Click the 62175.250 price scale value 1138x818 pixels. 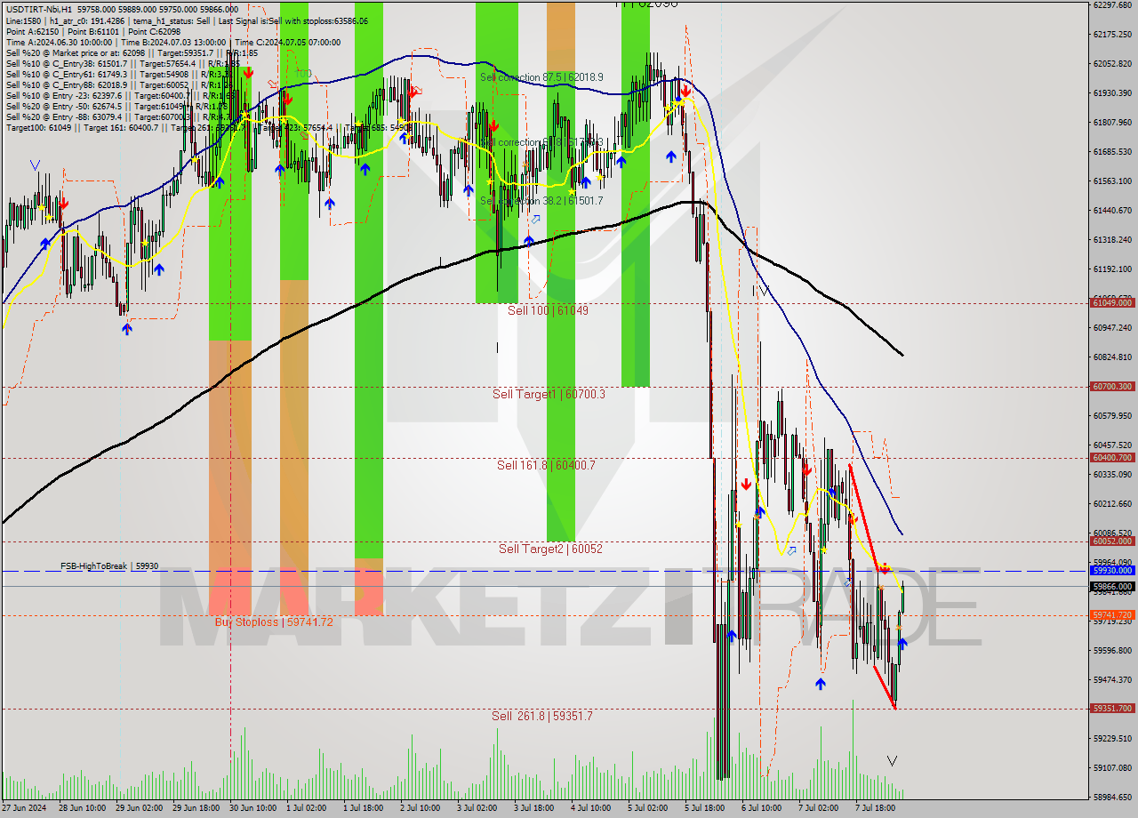pos(1111,34)
